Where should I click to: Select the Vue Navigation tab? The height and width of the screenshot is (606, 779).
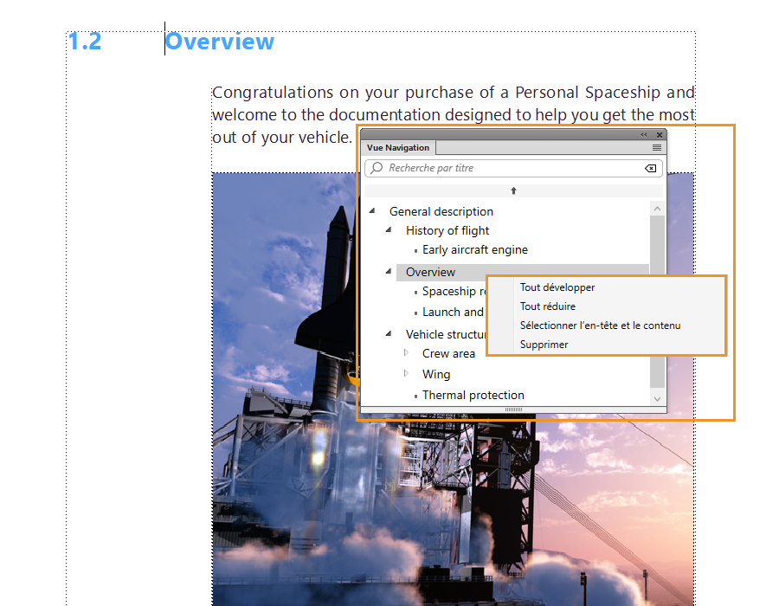[x=398, y=148]
